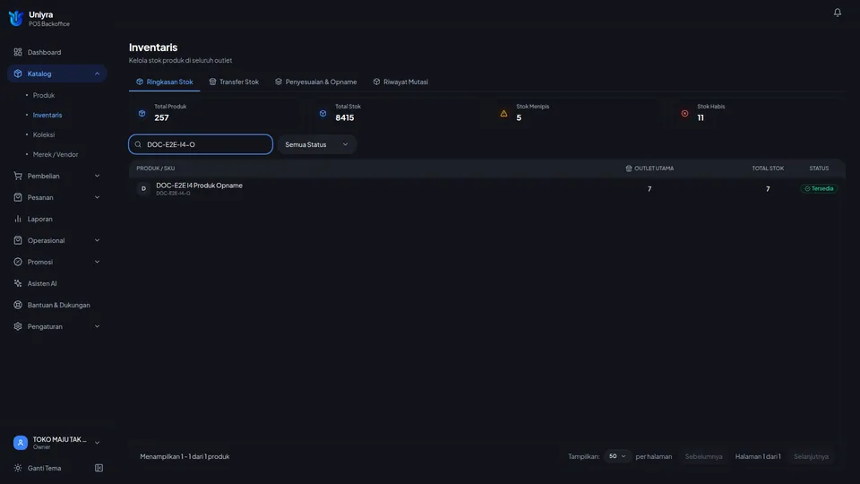This screenshot has height=484, width=860.
Task: Click Selanjutnya pagination button
Action: [x=811, y=456]
